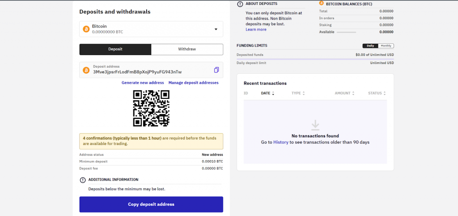Viewport: 458px width, 216px height.
Task: Click the Staking balance row label
Action: coord(325,25)
